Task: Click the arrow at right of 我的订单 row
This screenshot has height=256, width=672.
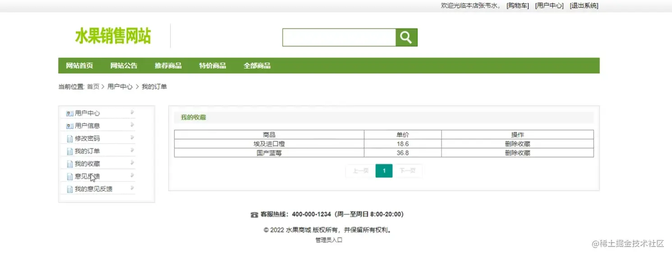Action: tap(132, 150)
